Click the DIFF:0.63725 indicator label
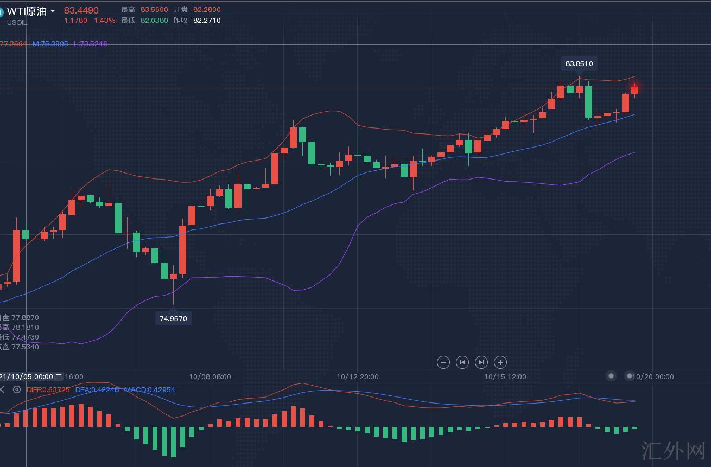Screen dimensions: 711x467 click(48, 389)
